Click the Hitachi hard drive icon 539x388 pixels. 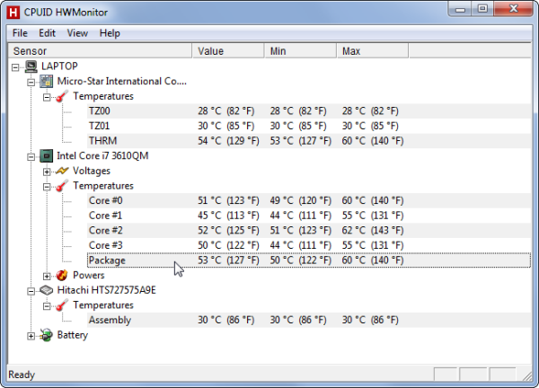click(x=47, y=290)
